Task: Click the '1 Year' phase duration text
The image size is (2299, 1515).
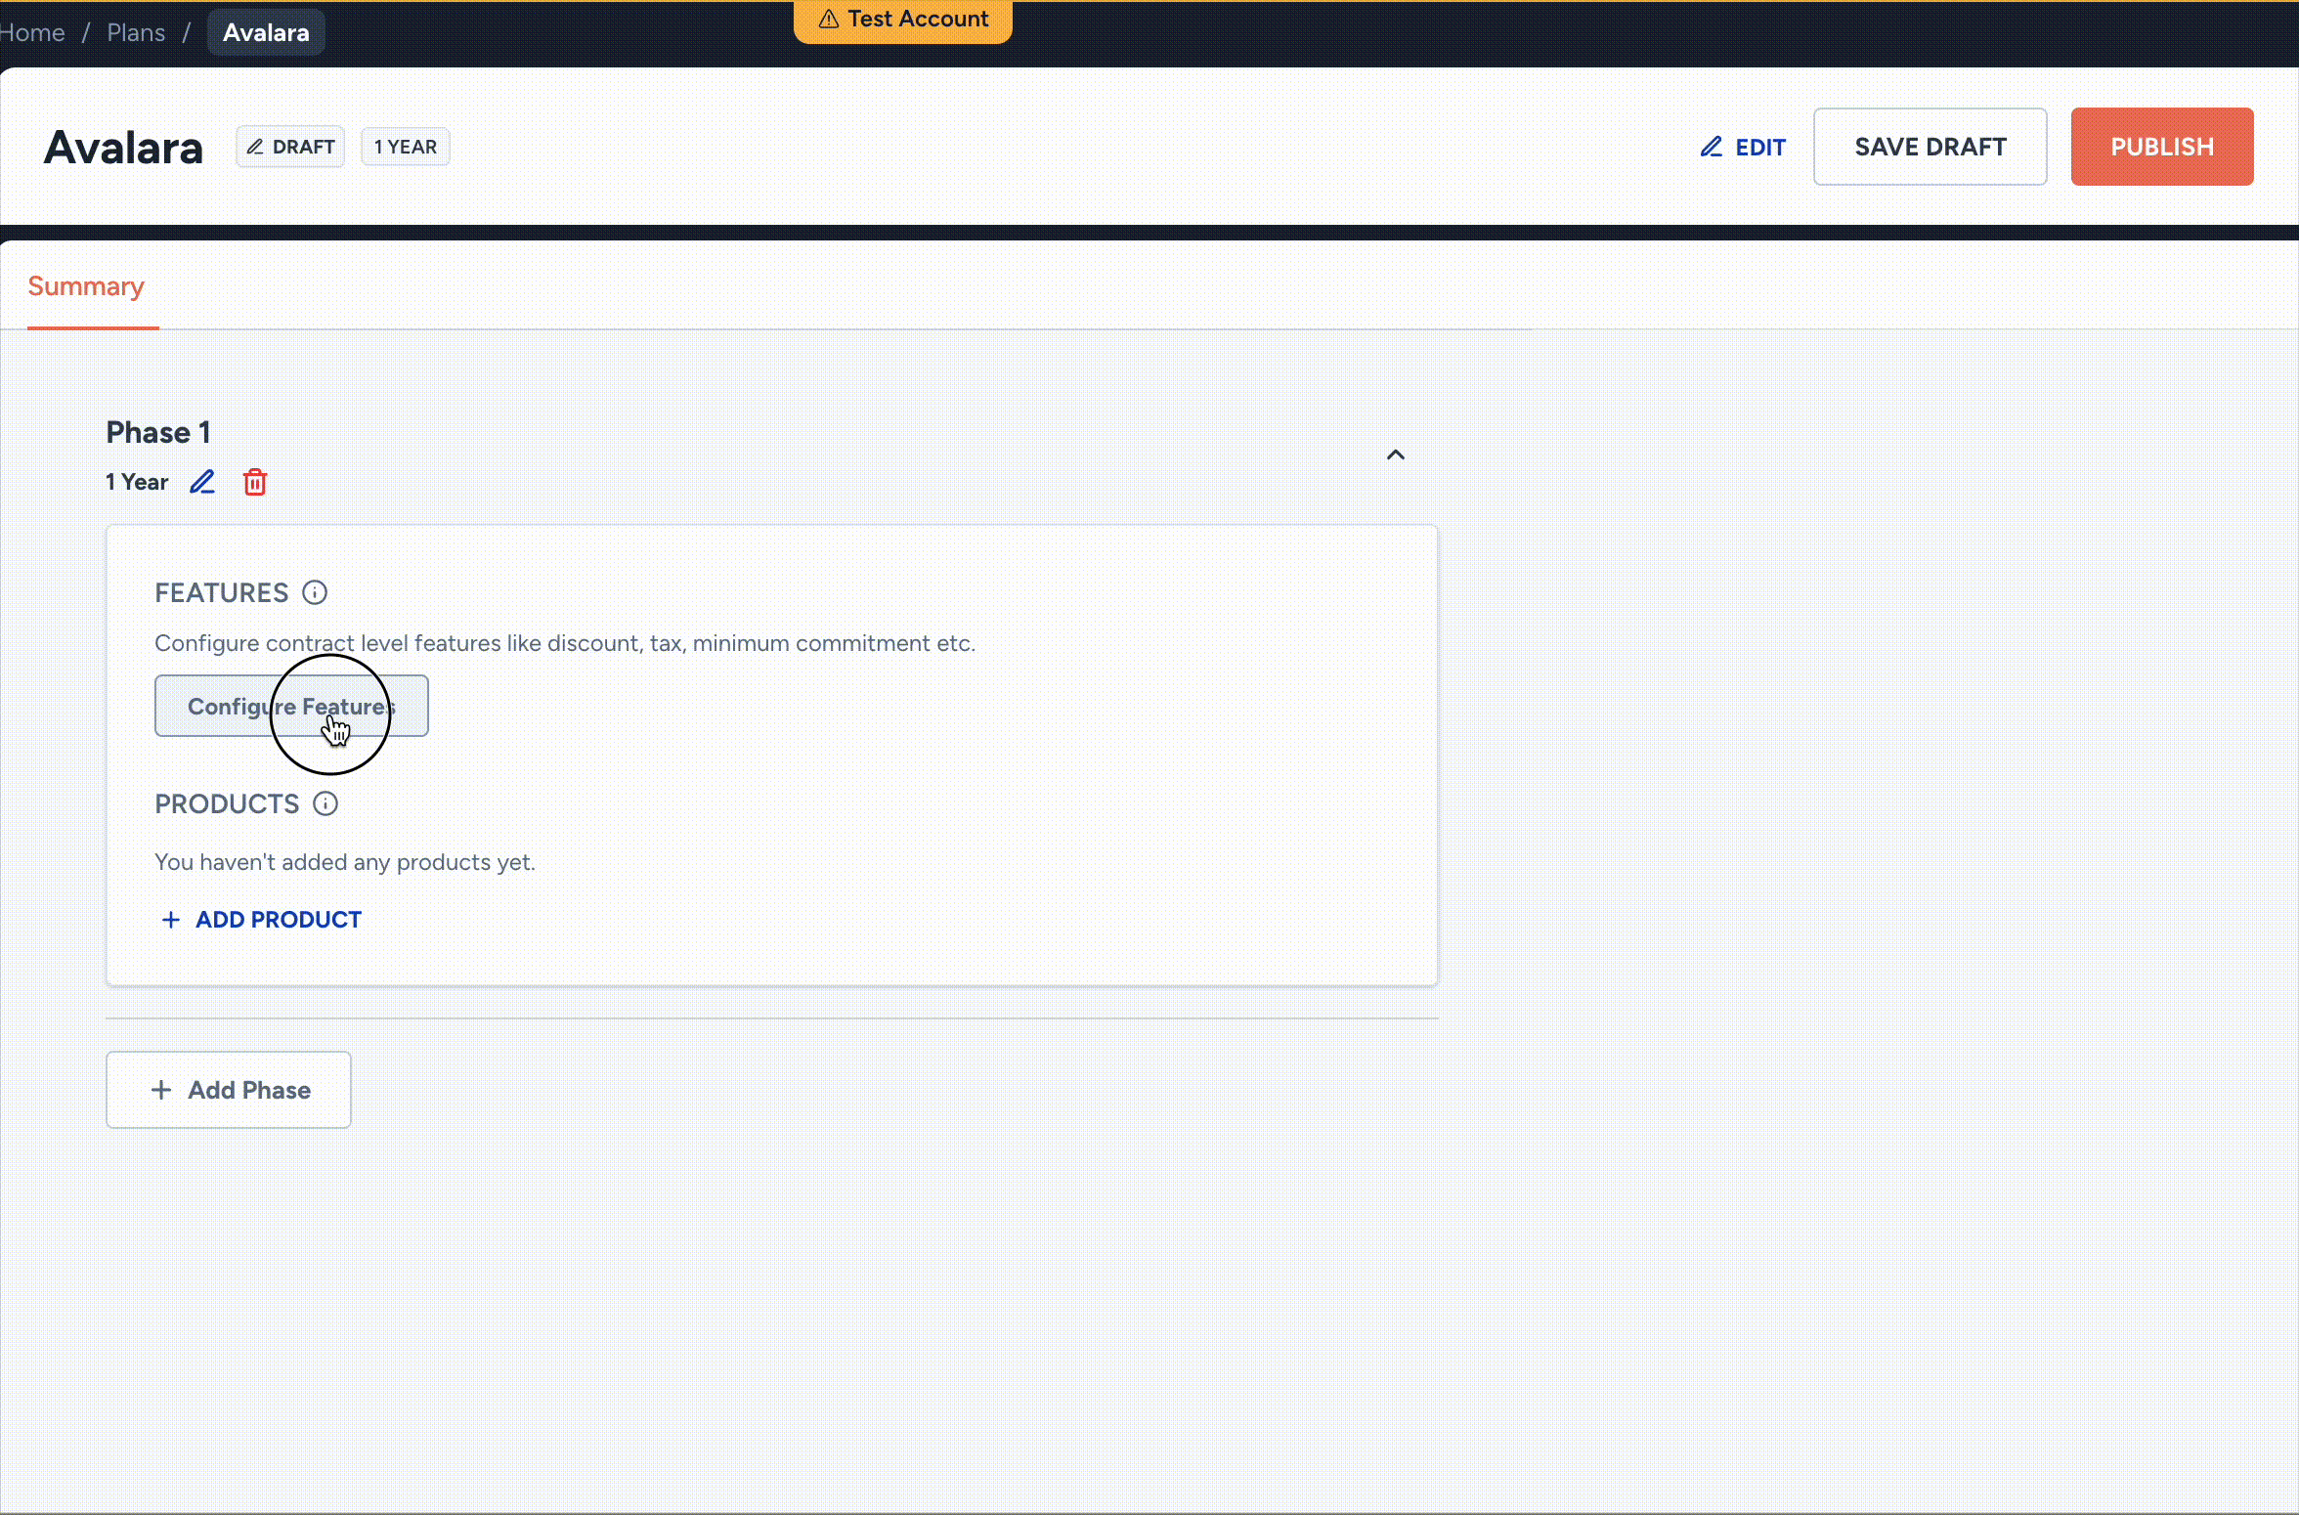Action: click(137, 482)
